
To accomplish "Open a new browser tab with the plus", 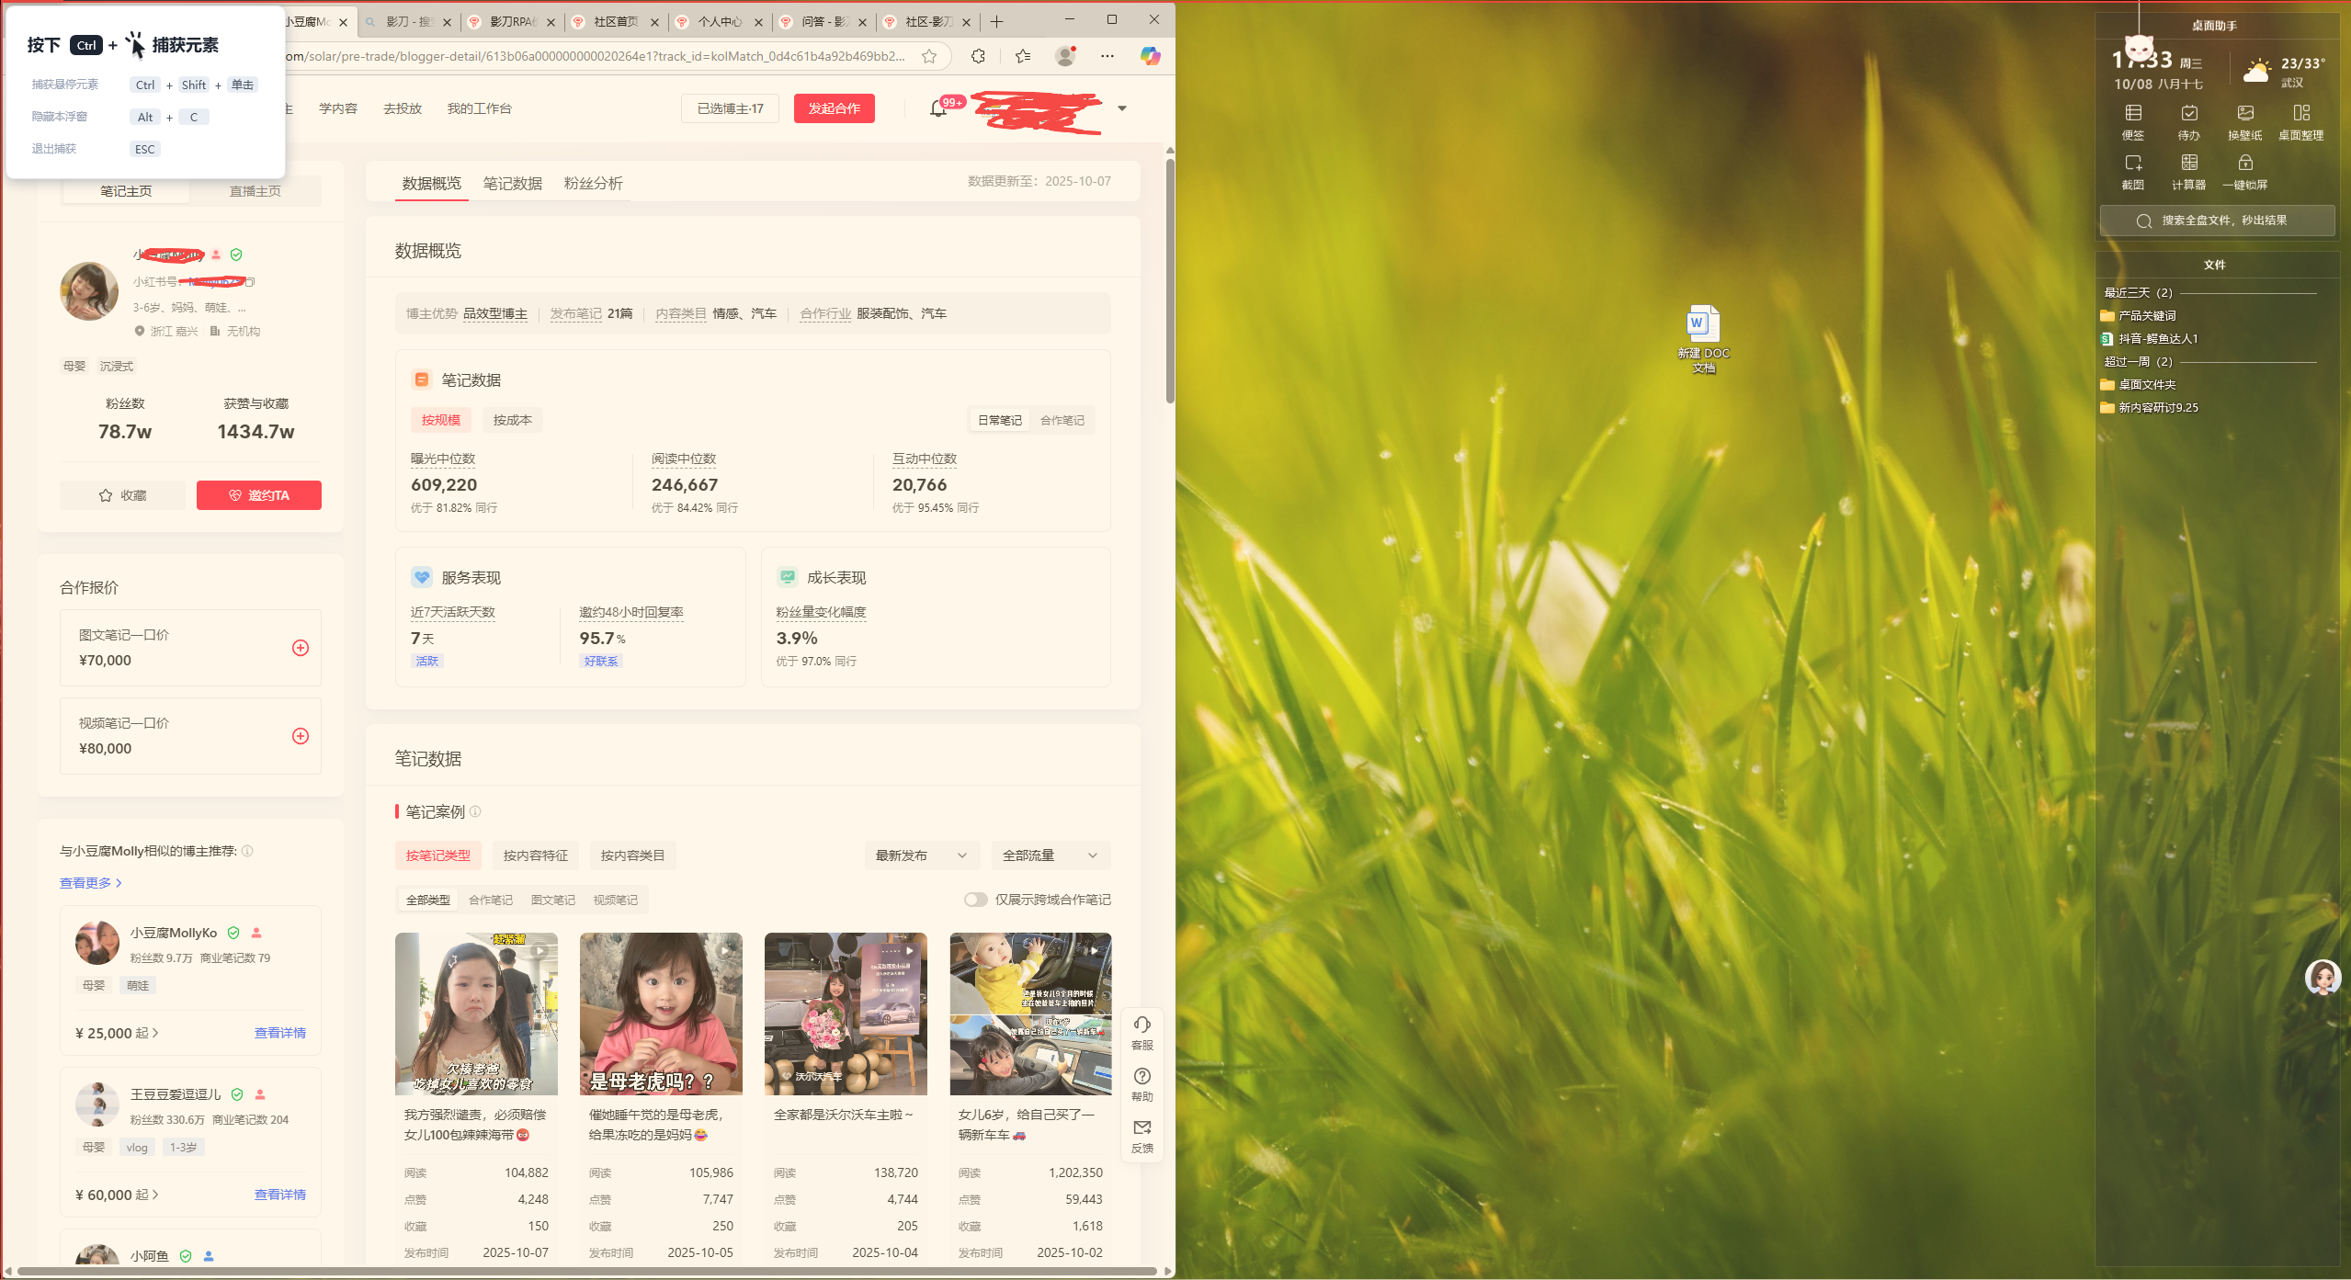I will coord(996,21).
